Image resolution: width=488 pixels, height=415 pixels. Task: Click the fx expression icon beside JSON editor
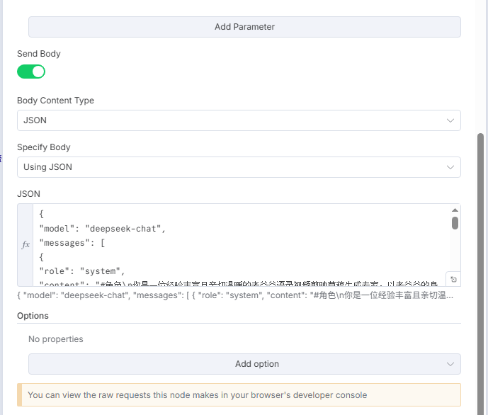pos(25,244)
